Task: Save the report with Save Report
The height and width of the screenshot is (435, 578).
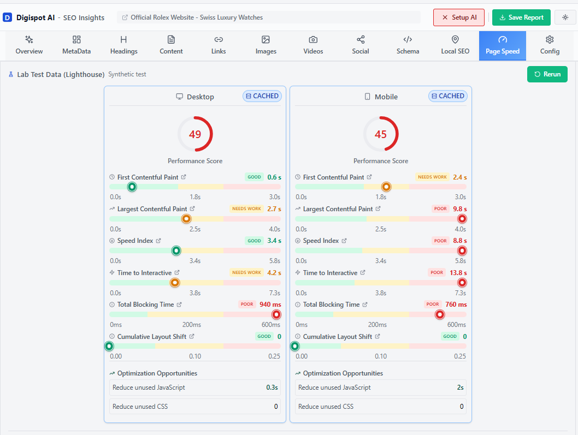Action: point(521,17)
